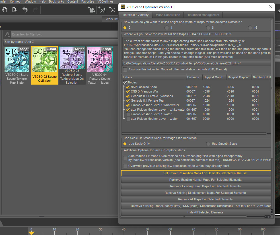Click the undo arrow icon
Image resolution: width=280 pixels, height=235 pixels.
(25, 10)
